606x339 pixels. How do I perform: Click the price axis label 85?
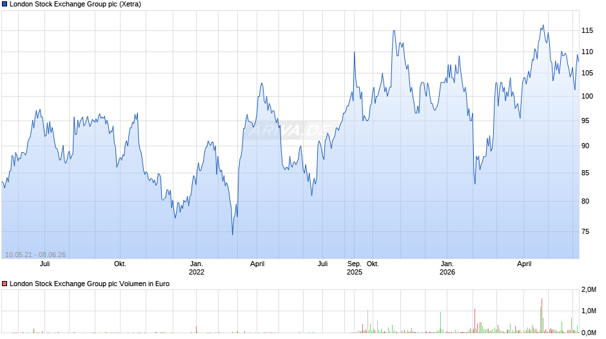click(585, 173)
